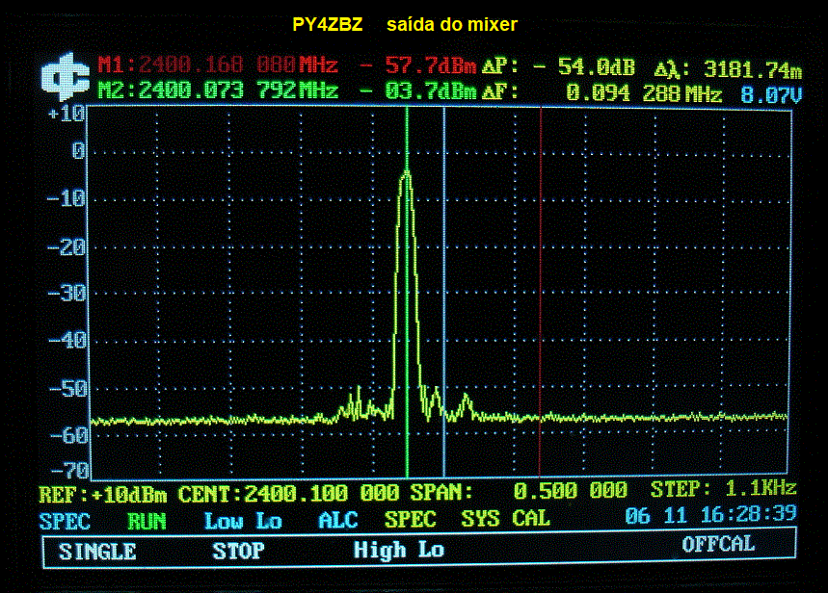Viewport: 828px width, 593px height.
Task: Click the signal peak at top of trace
Action: 406,173
